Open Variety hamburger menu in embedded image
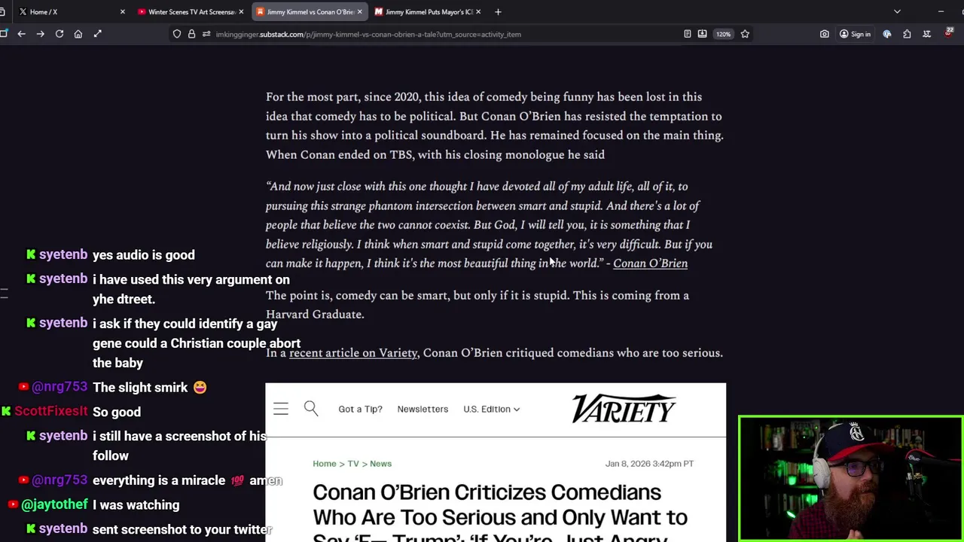The image size is (964, 542). click(x=281, y=409)
